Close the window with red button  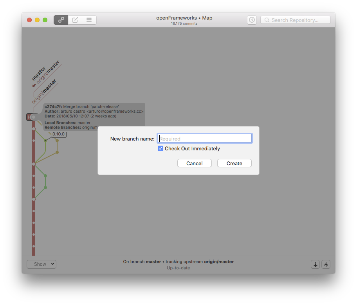click(29, 20)
